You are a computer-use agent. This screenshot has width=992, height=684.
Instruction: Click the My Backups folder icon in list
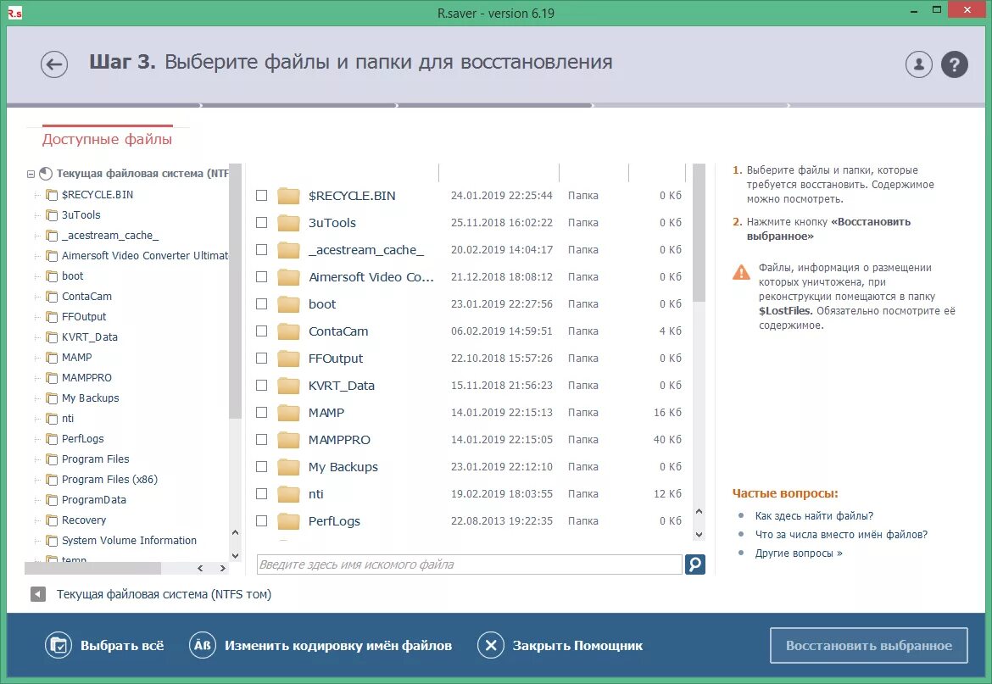point(288,466)
